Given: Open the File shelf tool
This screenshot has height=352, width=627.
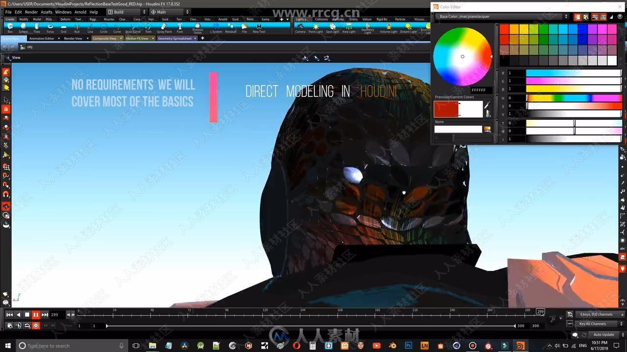Looking at the screenshot, I should click(244, 27).
